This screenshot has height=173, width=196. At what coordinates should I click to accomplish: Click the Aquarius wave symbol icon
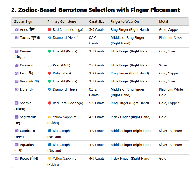[x=17, y=145]
